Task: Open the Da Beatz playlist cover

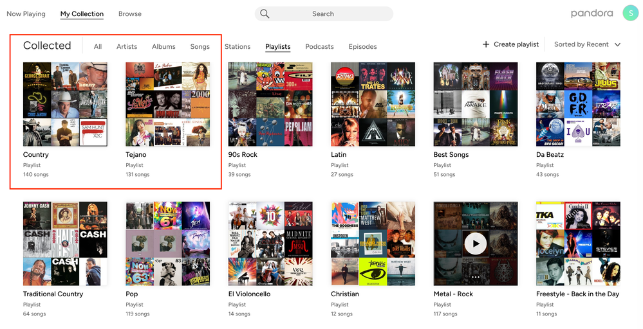Action: [x=578, y=104]
